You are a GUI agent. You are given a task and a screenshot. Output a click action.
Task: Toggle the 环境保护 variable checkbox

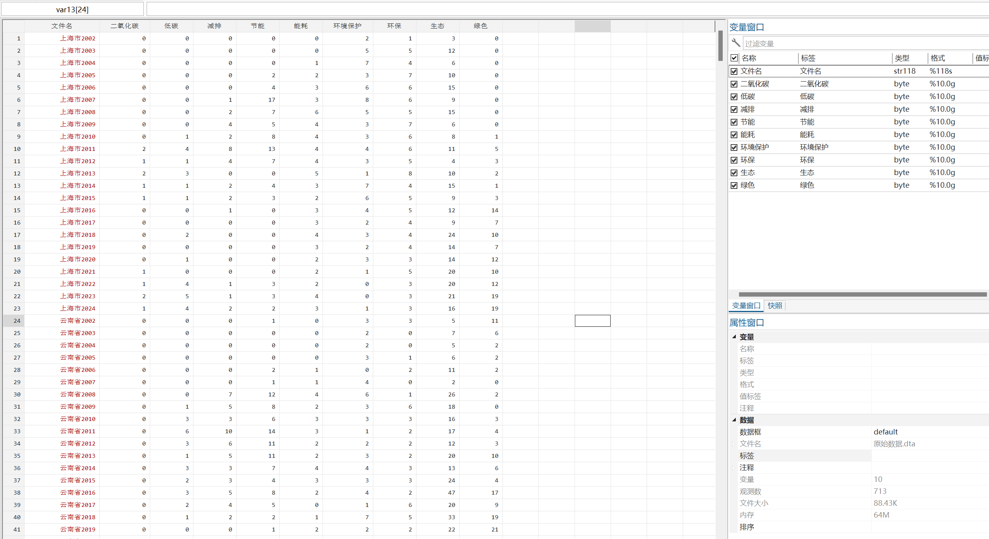734,147
